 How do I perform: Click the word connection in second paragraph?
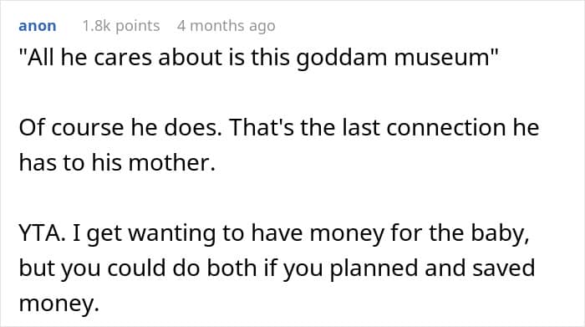click(x=445, y=128)
